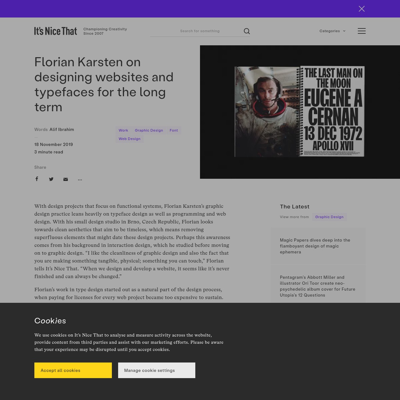Click the search magnifier icon

pos(247,31)
